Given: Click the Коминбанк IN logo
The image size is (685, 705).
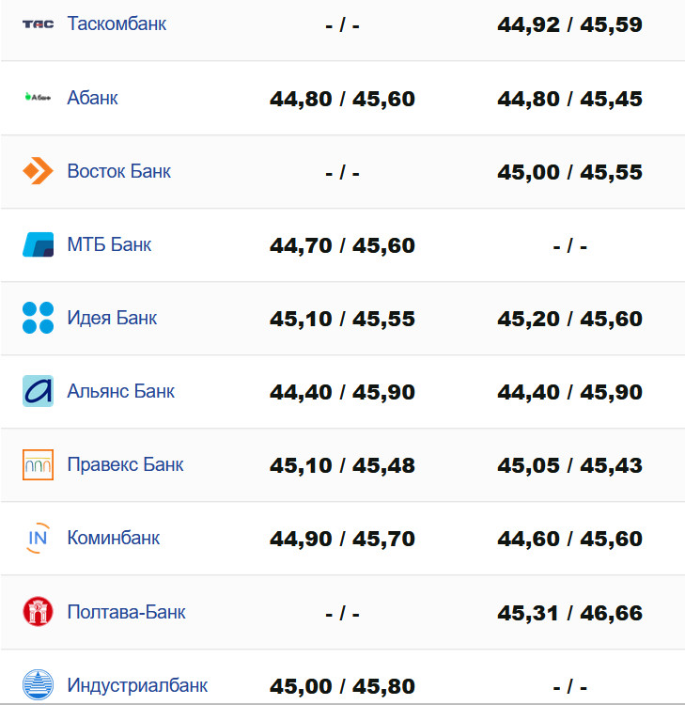Looking at the screenshot, I should [38, 538].
